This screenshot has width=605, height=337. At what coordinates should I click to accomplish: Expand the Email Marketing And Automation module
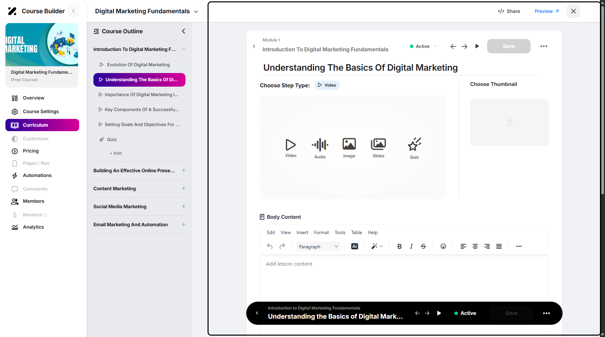(x=183, y=225)
